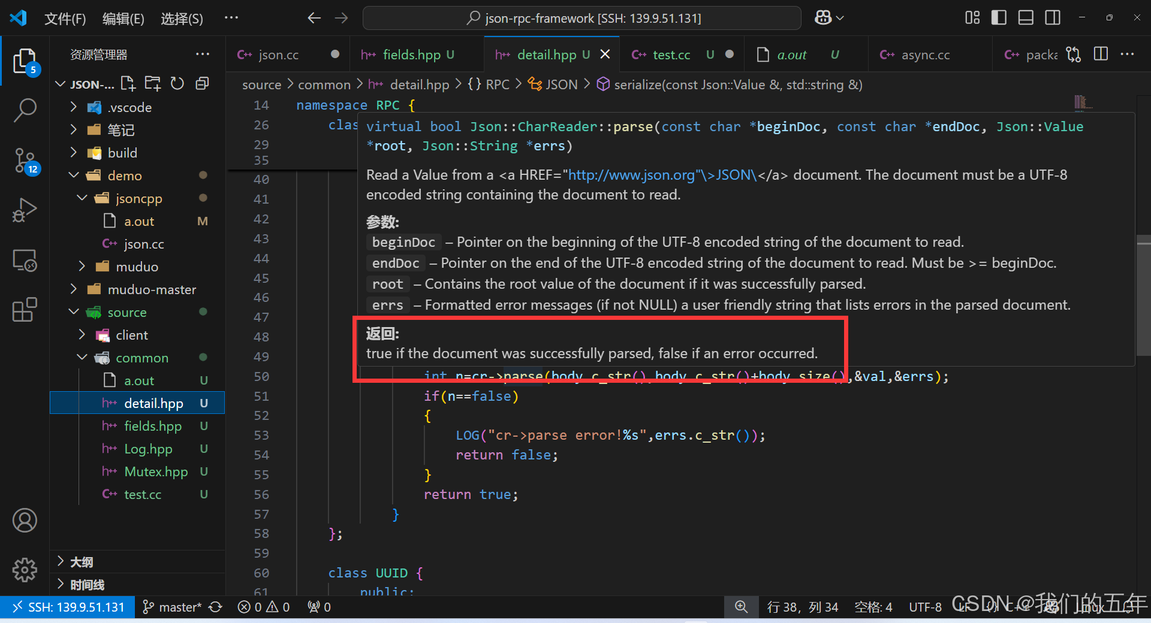1151x623 pixels.
Task: Open the Explorer view in activity bar
Action: pyautogui.click(x=25, y=61)
